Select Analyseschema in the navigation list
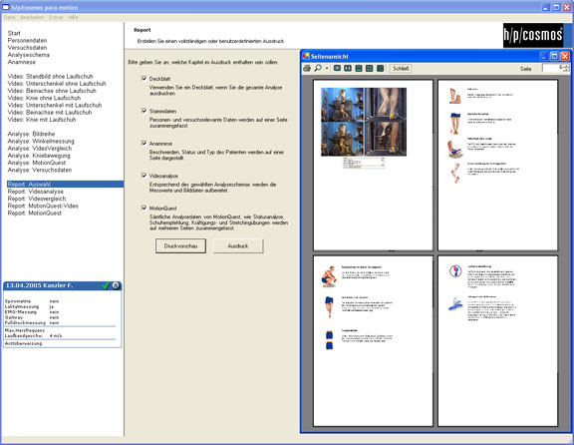This screenshot has width=574, height=445. click(29, 55)
